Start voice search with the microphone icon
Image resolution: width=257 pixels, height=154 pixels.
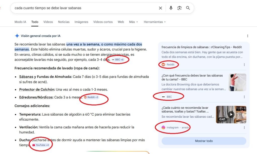pyautogui.click(x=171, y=8)
